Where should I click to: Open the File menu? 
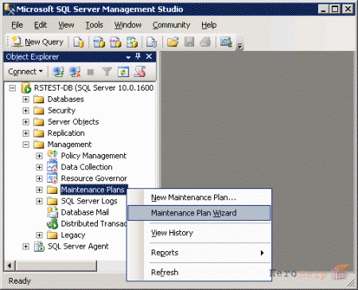[x=18, y=25]
